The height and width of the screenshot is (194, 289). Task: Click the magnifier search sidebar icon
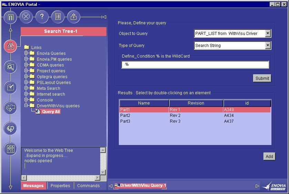[10, 67]
